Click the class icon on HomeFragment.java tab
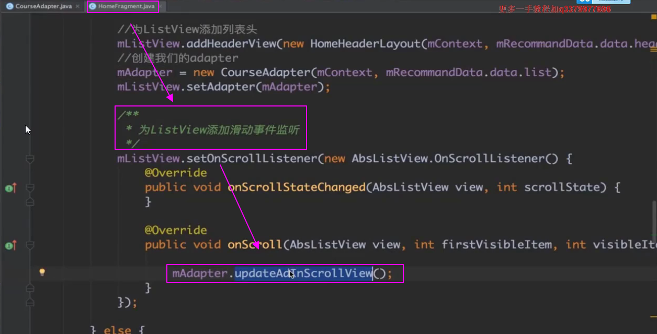 93,6
